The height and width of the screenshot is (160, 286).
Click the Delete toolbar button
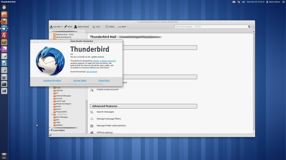tap(110, 27)
